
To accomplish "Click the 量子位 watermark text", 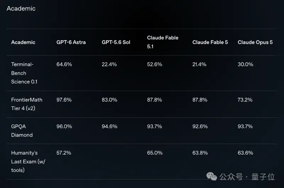I will coord(263,177).
